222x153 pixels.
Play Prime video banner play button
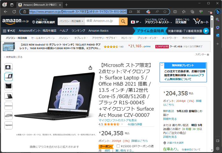click(x=206, y=31)
